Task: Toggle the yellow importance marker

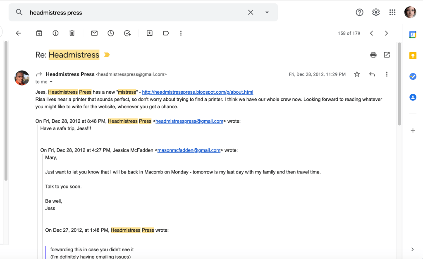Action: (x=107, y=55)
